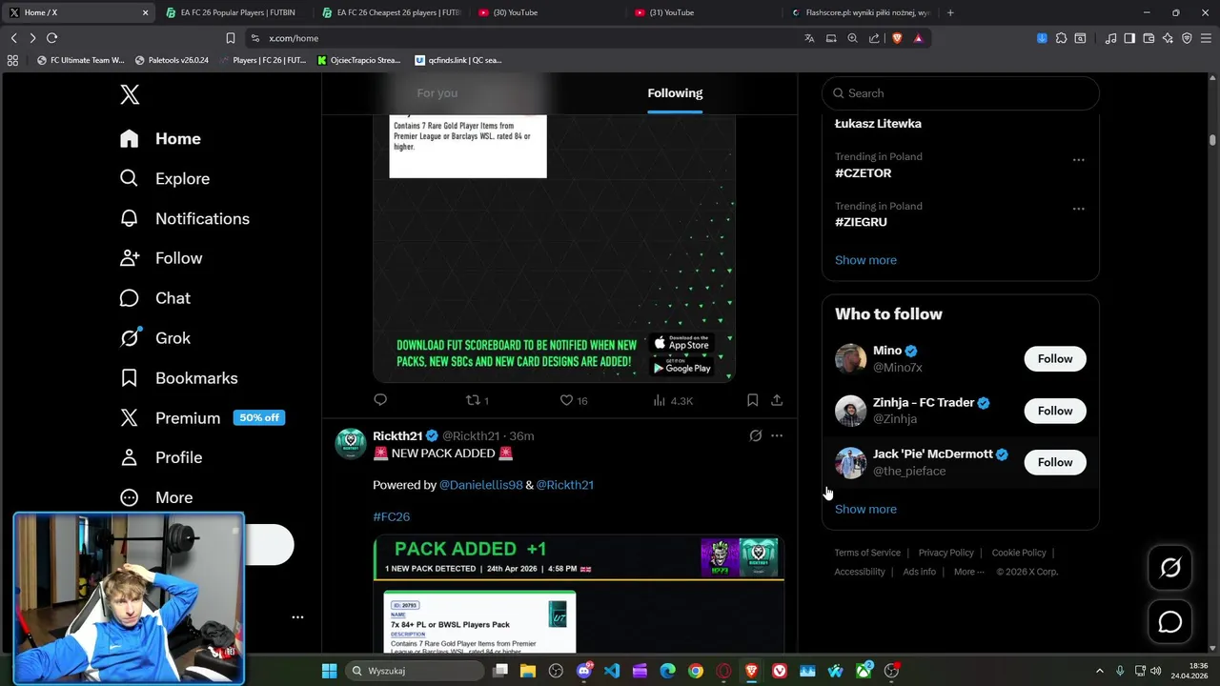
Task: View analytics showing 4.3K views
Action: [673, 400]
